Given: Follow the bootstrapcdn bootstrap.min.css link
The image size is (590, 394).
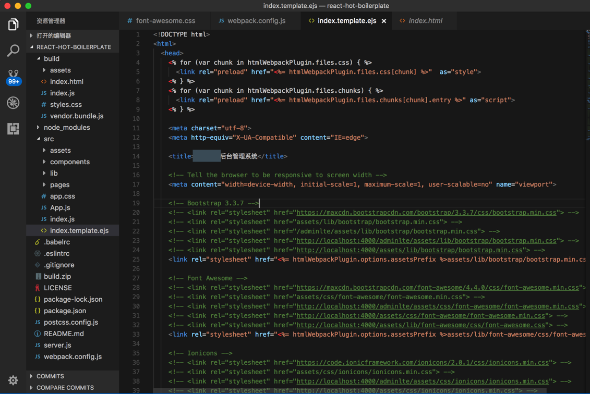Looking at the screenshot, I should [x=426, y=213].
